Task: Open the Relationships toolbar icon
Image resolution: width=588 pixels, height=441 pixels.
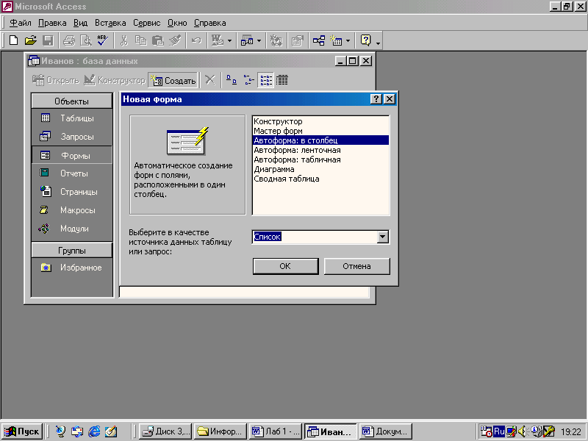Action: pos(319,40)
